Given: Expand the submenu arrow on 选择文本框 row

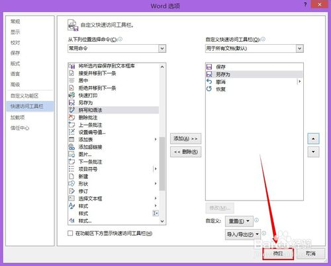Looking at the screenshot, I should 156,198.
